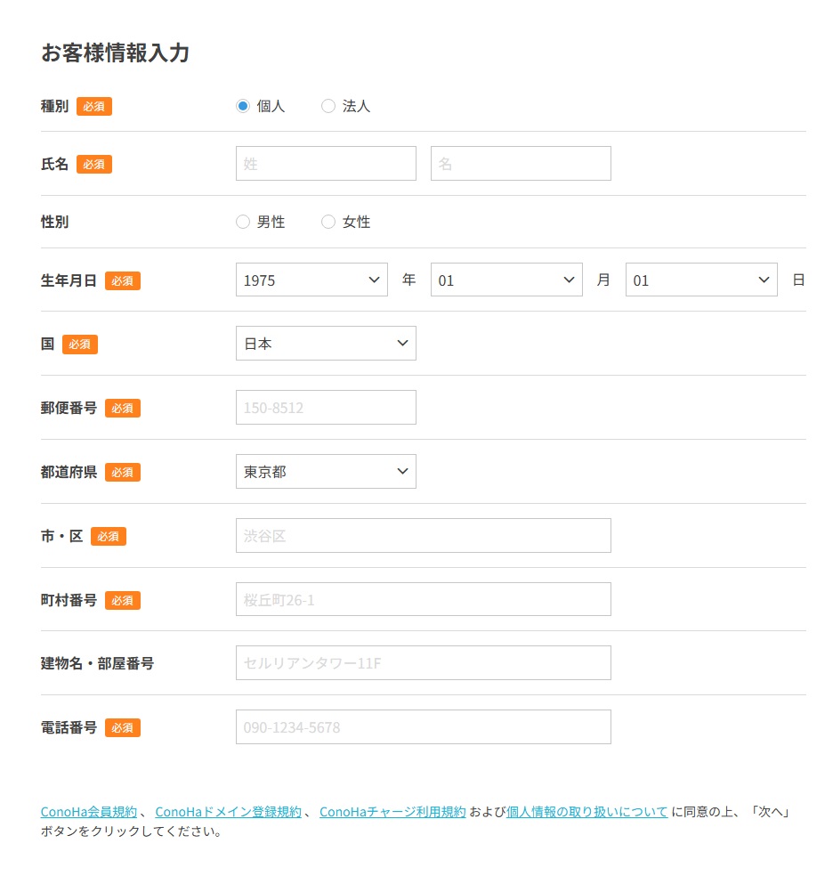Click the 電話番号 phone number field
This screenshot has width=833, height=884.
[424, 727]
